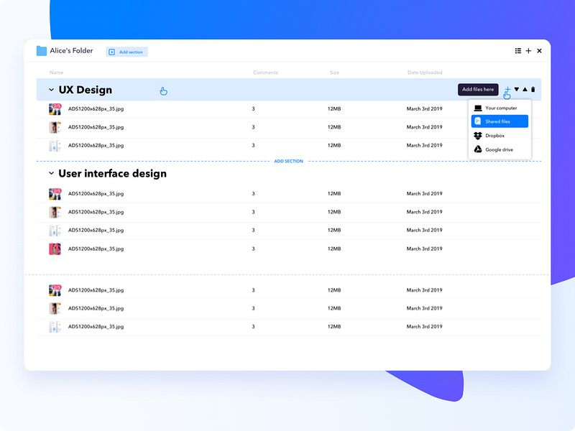Open colorful badge thumbnail under User interface design

point(55,193)
